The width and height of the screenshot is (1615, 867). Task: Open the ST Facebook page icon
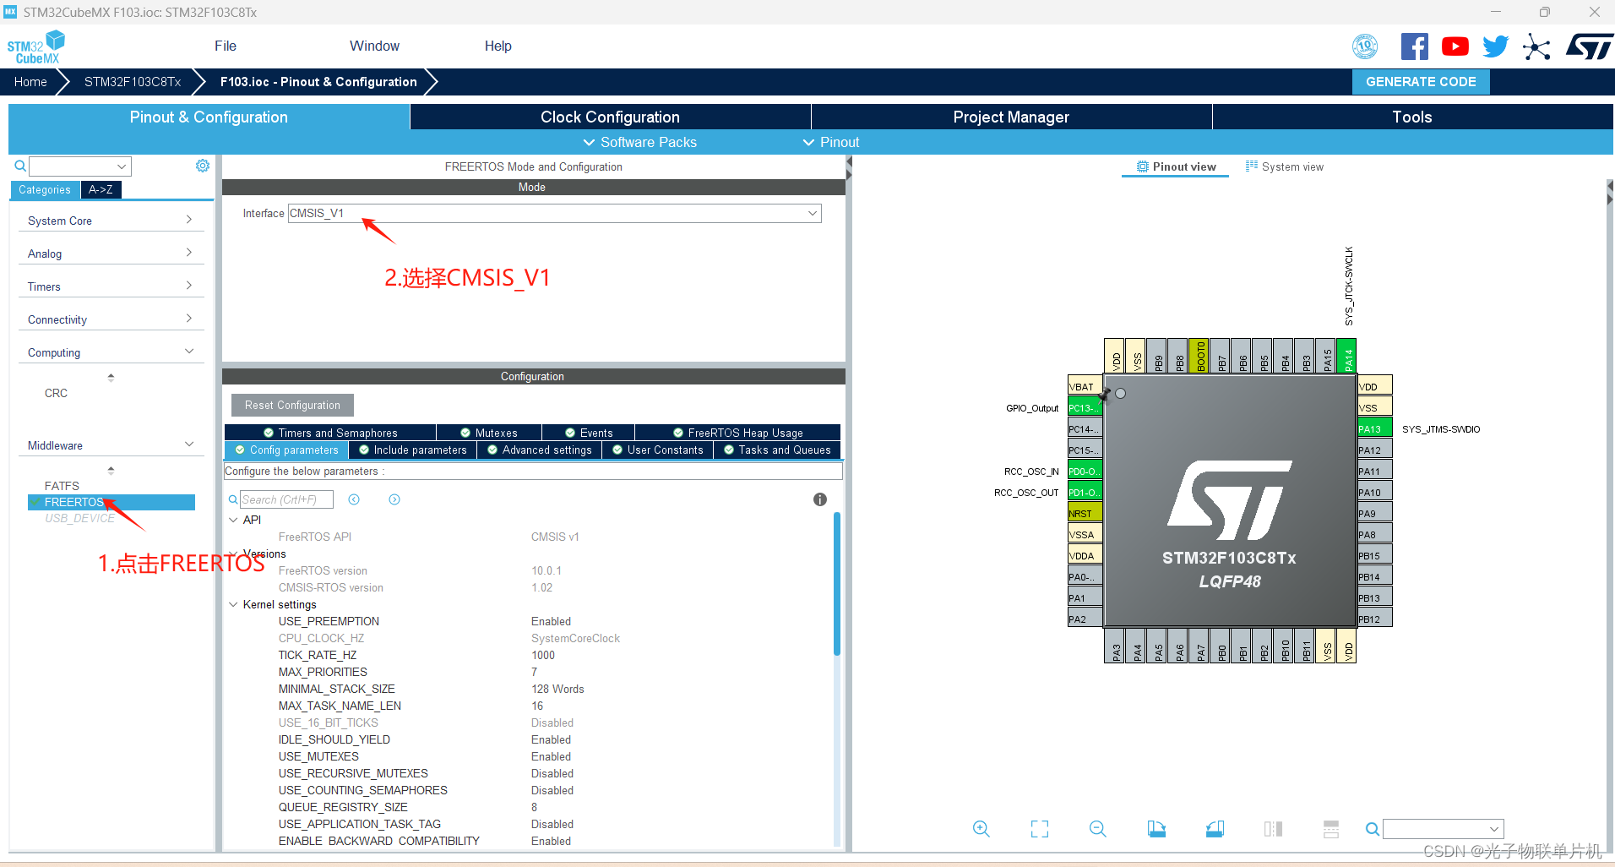coord(1414,46)
